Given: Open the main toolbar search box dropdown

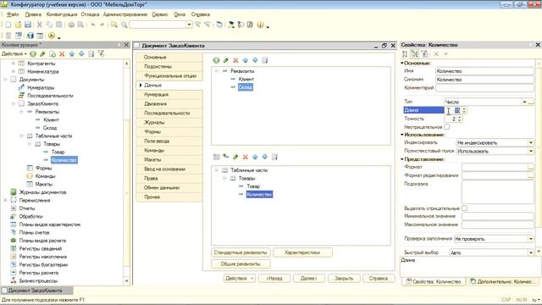Looking at the screenshot, I should [189, 25].
